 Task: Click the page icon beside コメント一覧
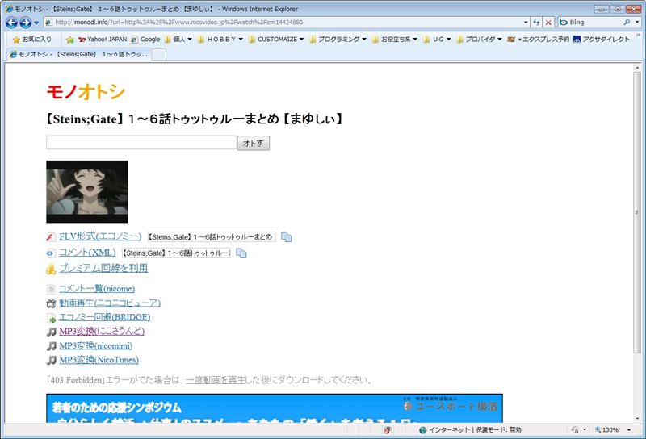(51, 290)
